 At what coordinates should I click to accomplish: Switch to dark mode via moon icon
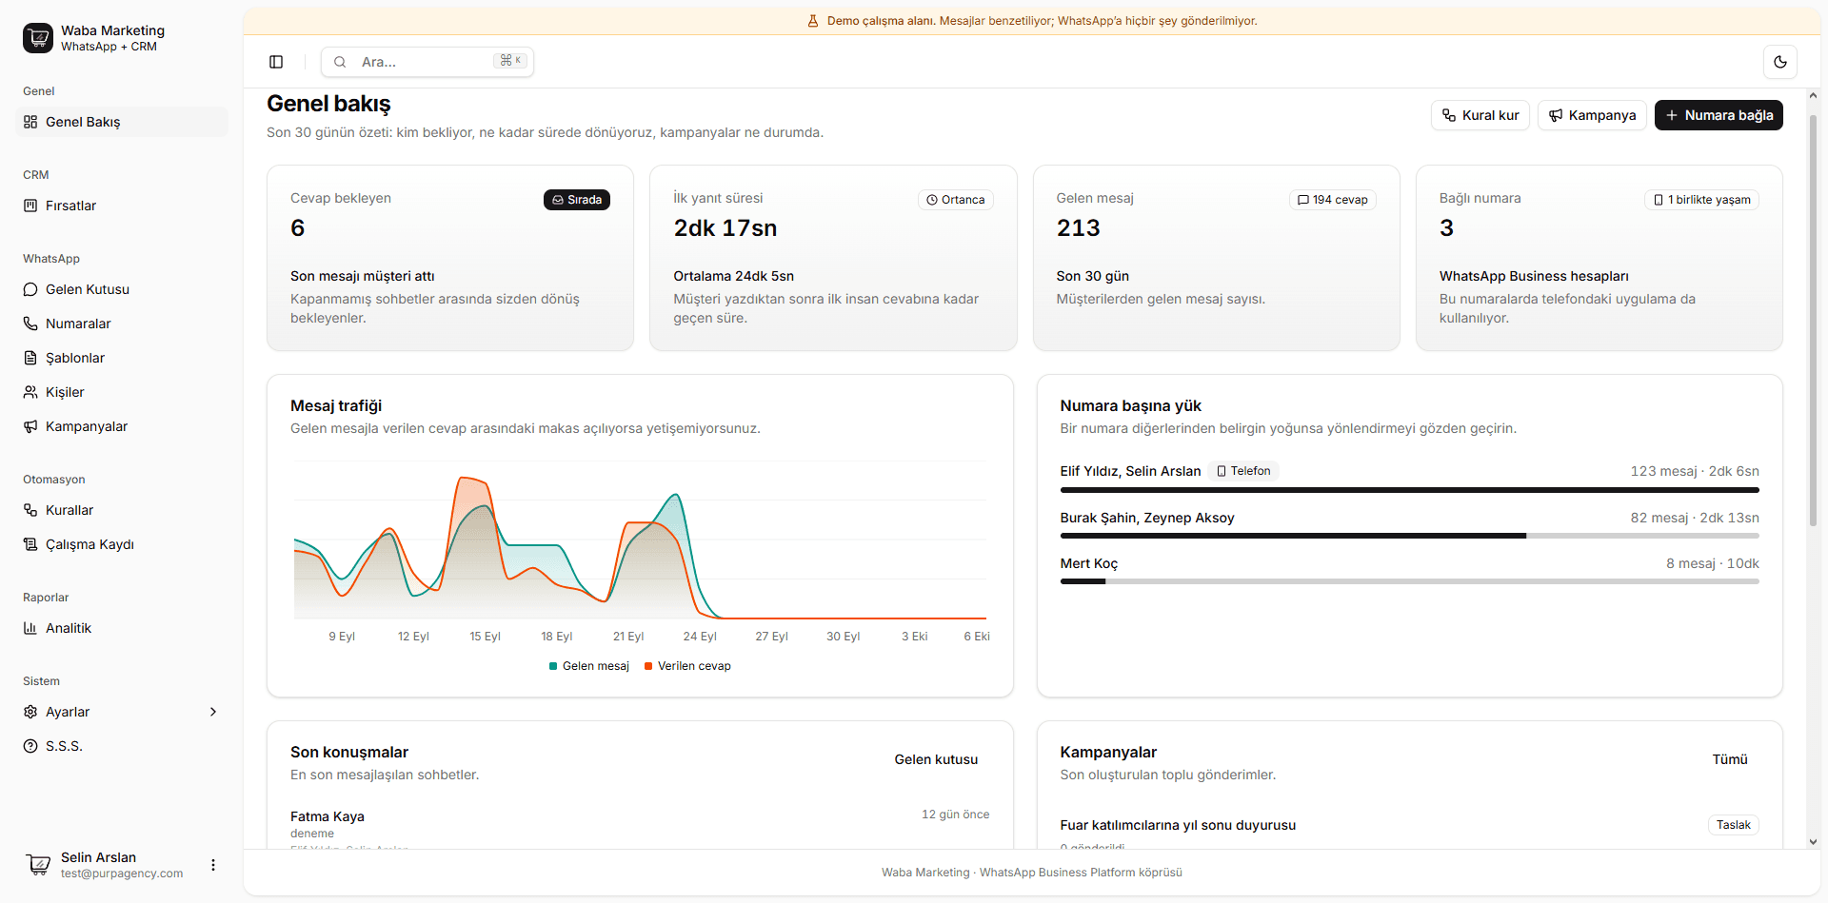click(1780, 62)
